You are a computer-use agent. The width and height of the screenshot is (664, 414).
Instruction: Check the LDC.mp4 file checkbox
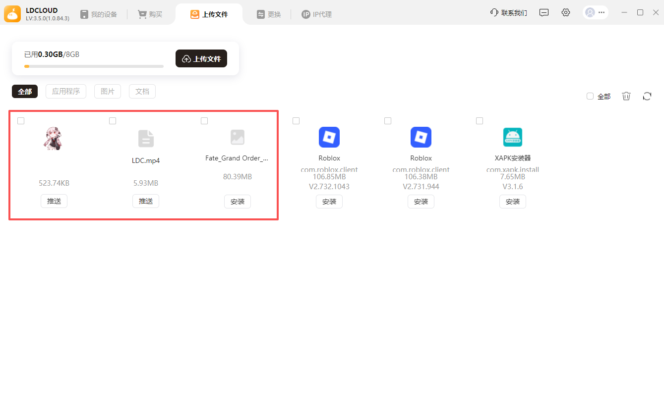113,121
